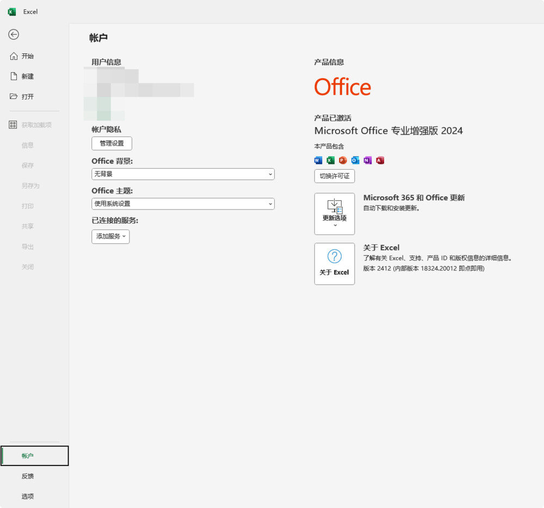Click the Outlook product icon

355,160
